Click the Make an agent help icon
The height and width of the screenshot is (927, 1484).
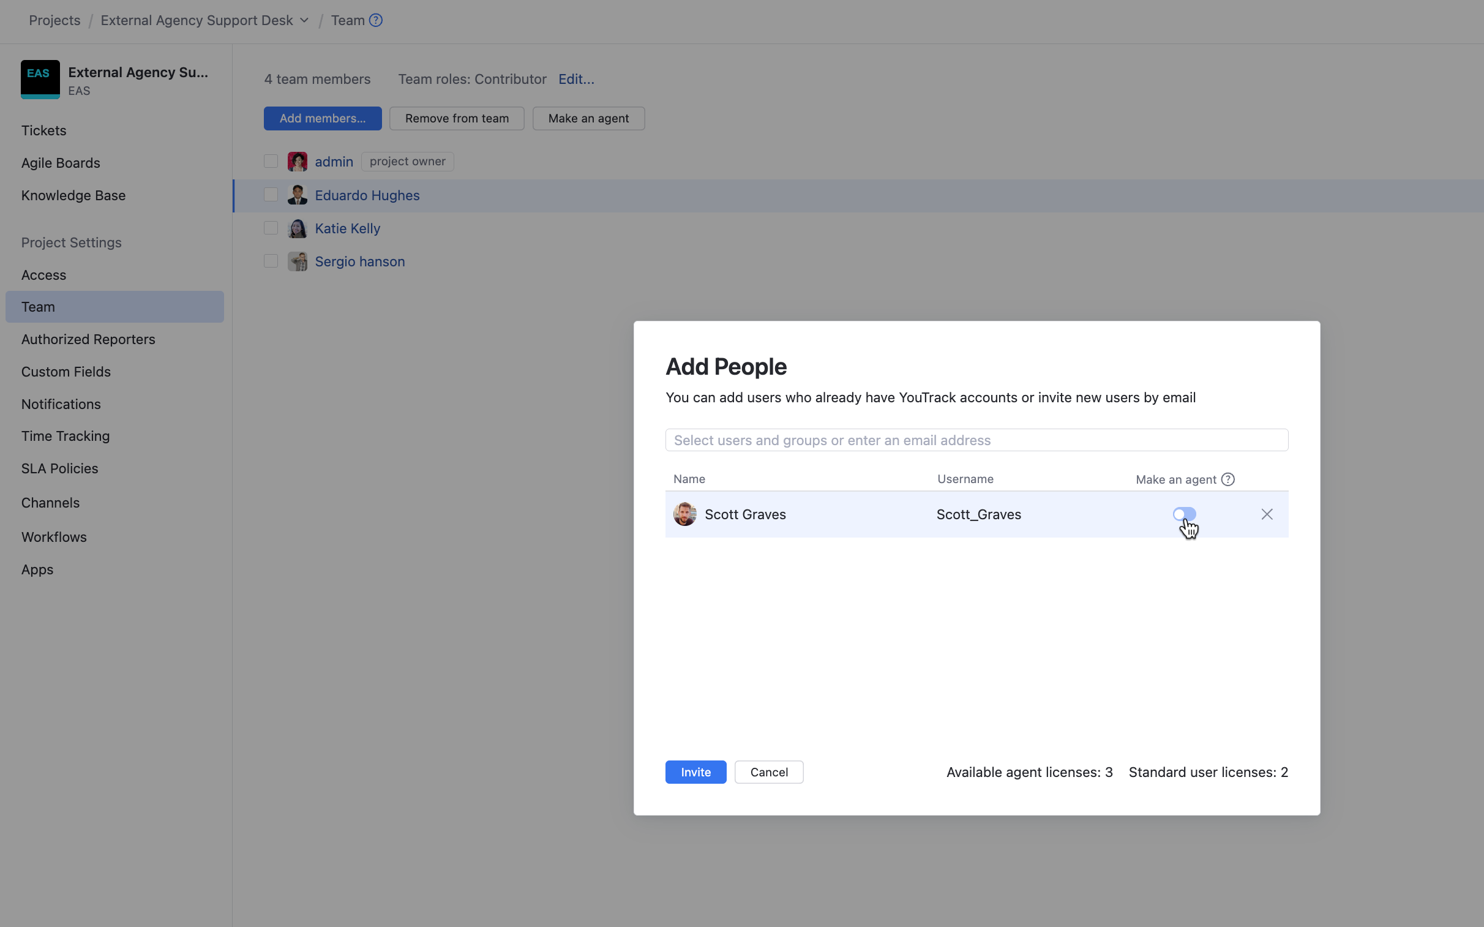click(1227, 479)
